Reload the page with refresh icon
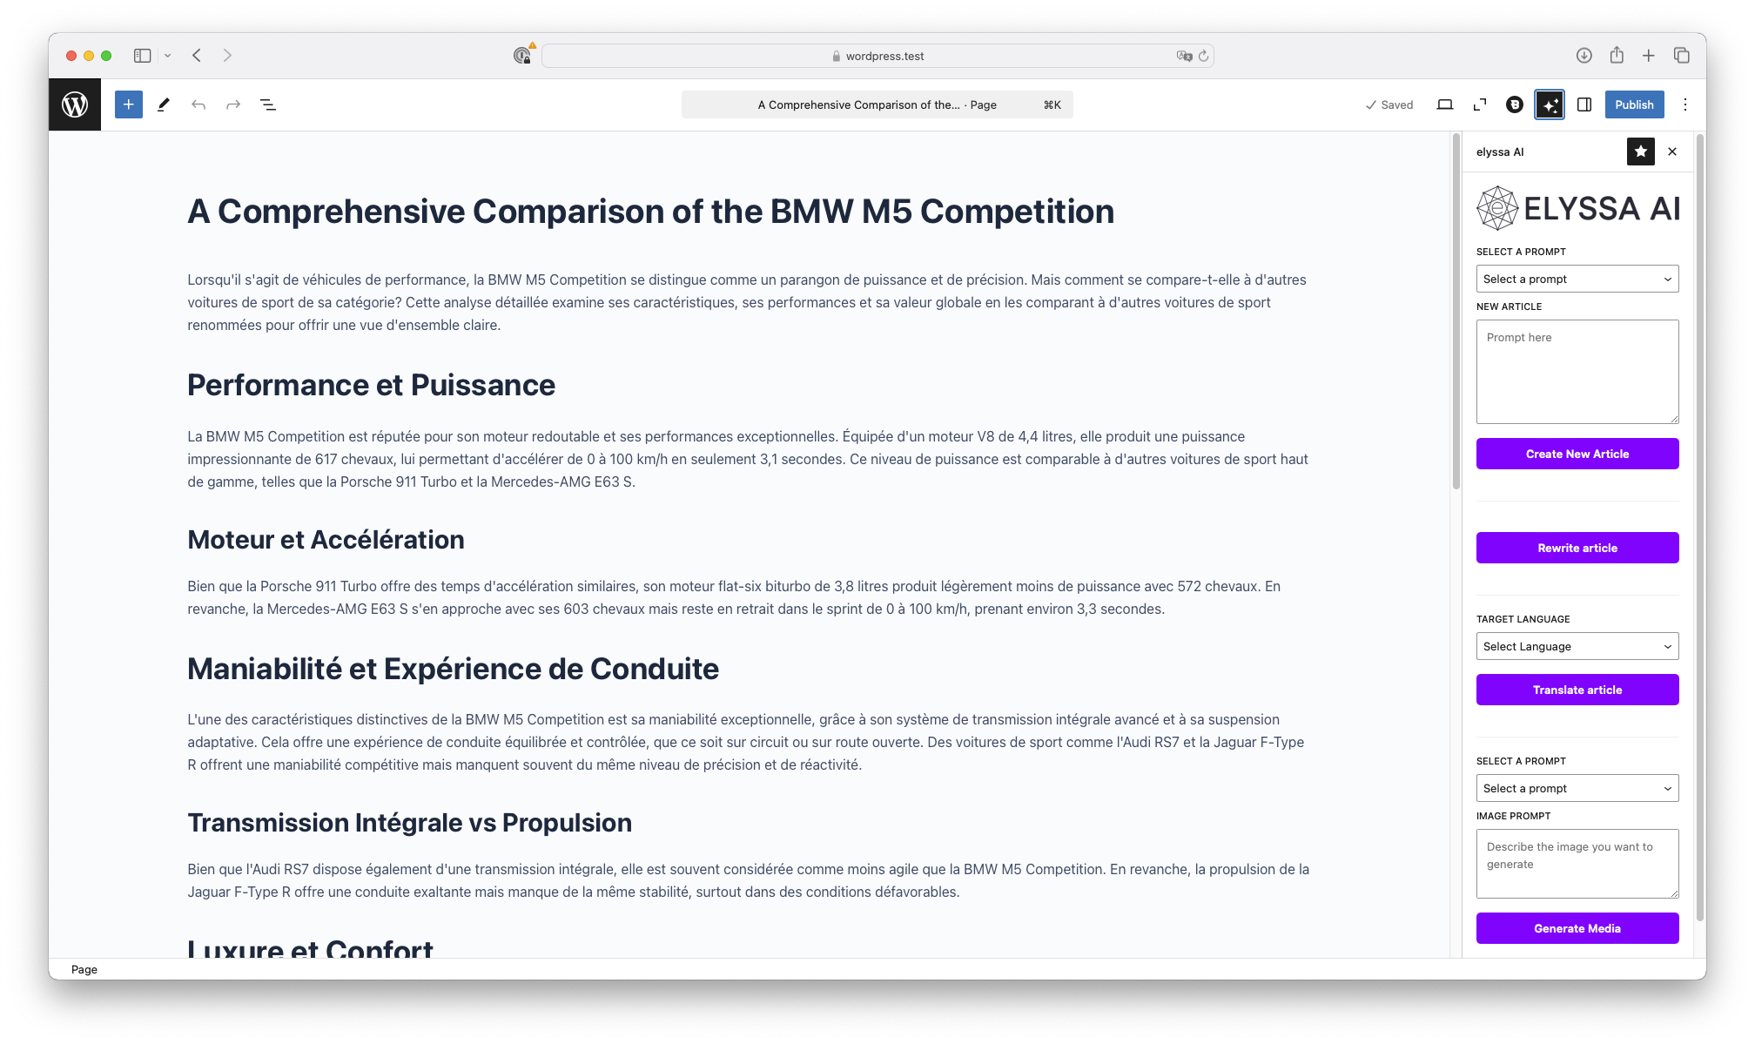This screenshot has width=1755, height=1044. [x=1204, y=56]
